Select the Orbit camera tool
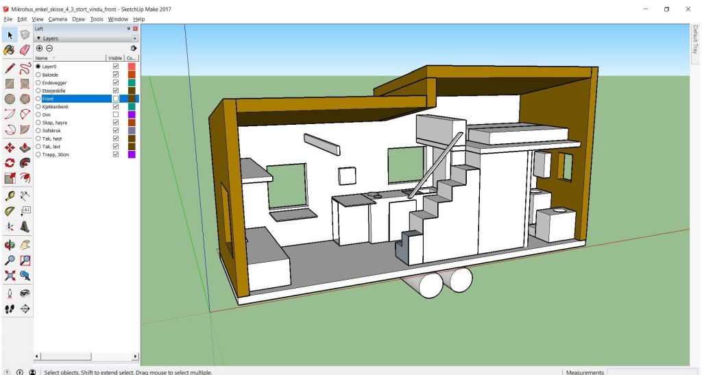This screenshot has height=375, width=702. click(x=10, y=244)
